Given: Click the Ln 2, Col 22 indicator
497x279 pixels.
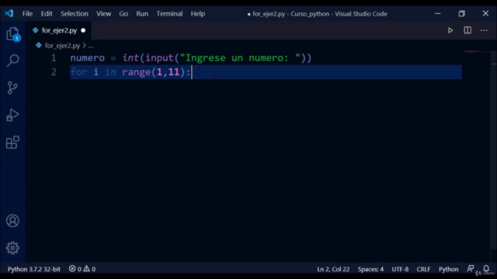Looking at the screenshot, I should [x=333, y=269].
